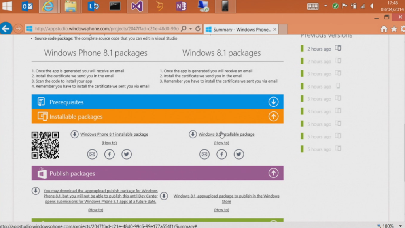Share Windows Phone package by email icon
The image size is (405, 228).
pyautogui.click(x=92, y=154)
